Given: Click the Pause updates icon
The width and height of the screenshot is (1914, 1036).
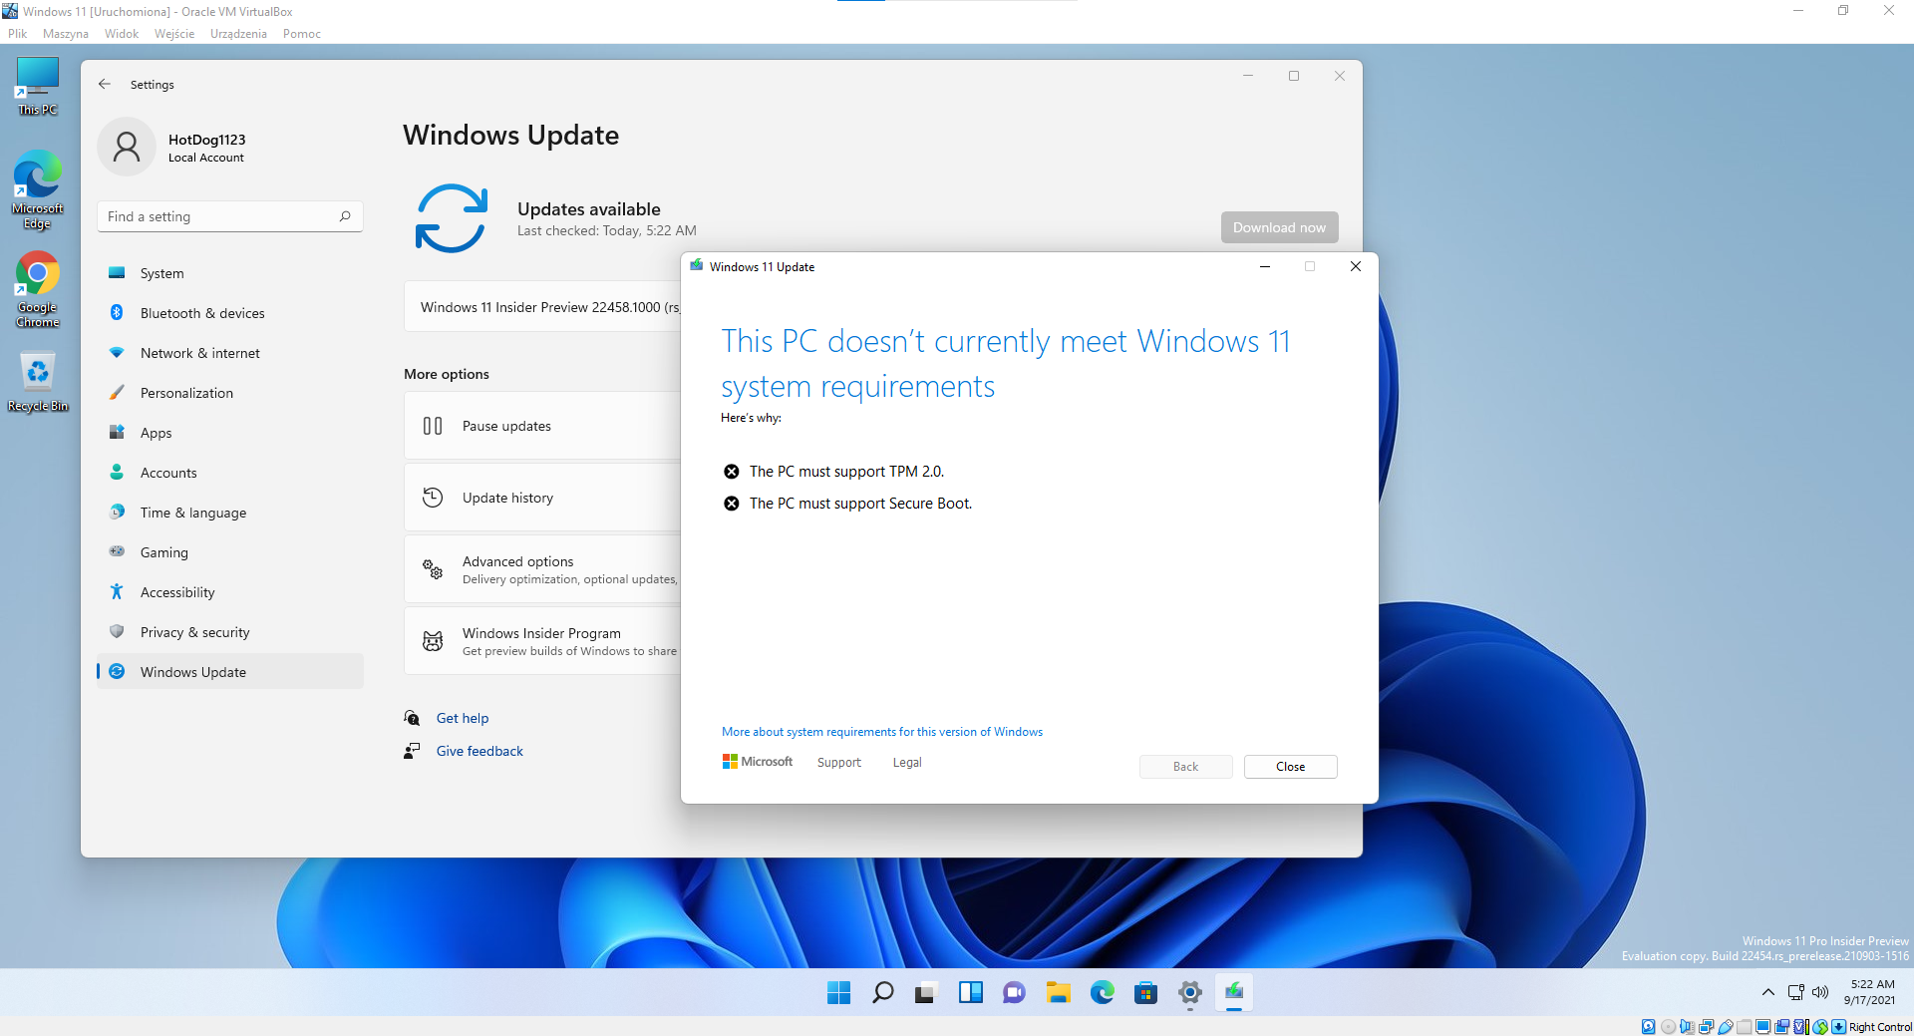Looking at the screenshot, I should [433, 426].
